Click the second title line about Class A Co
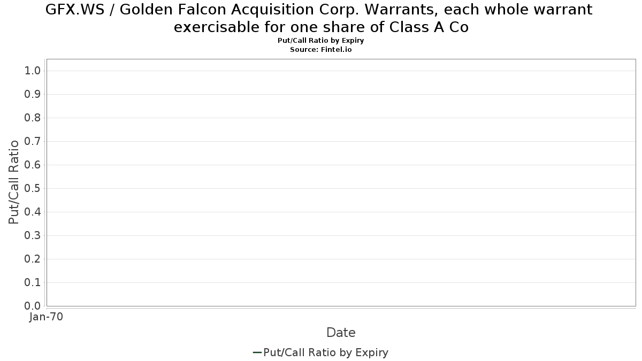Image resolution: width=642 pixels, height=361 pixels. (x=321, y=27)
